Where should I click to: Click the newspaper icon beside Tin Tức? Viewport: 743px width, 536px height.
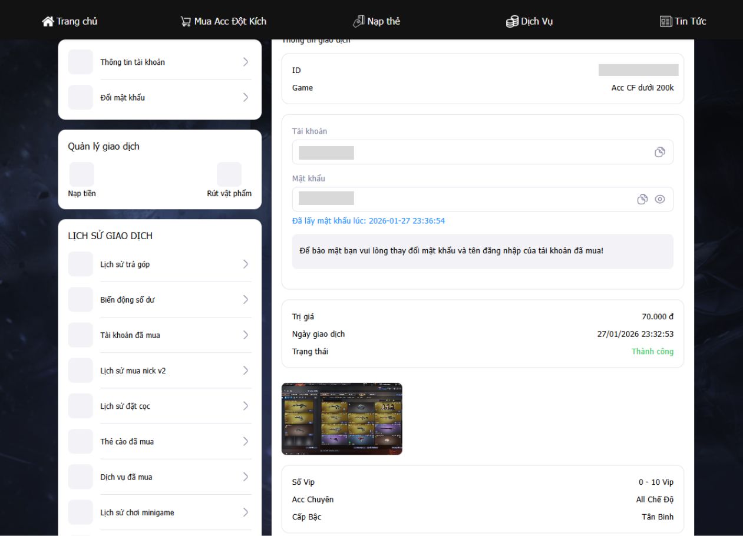(666, 22)
